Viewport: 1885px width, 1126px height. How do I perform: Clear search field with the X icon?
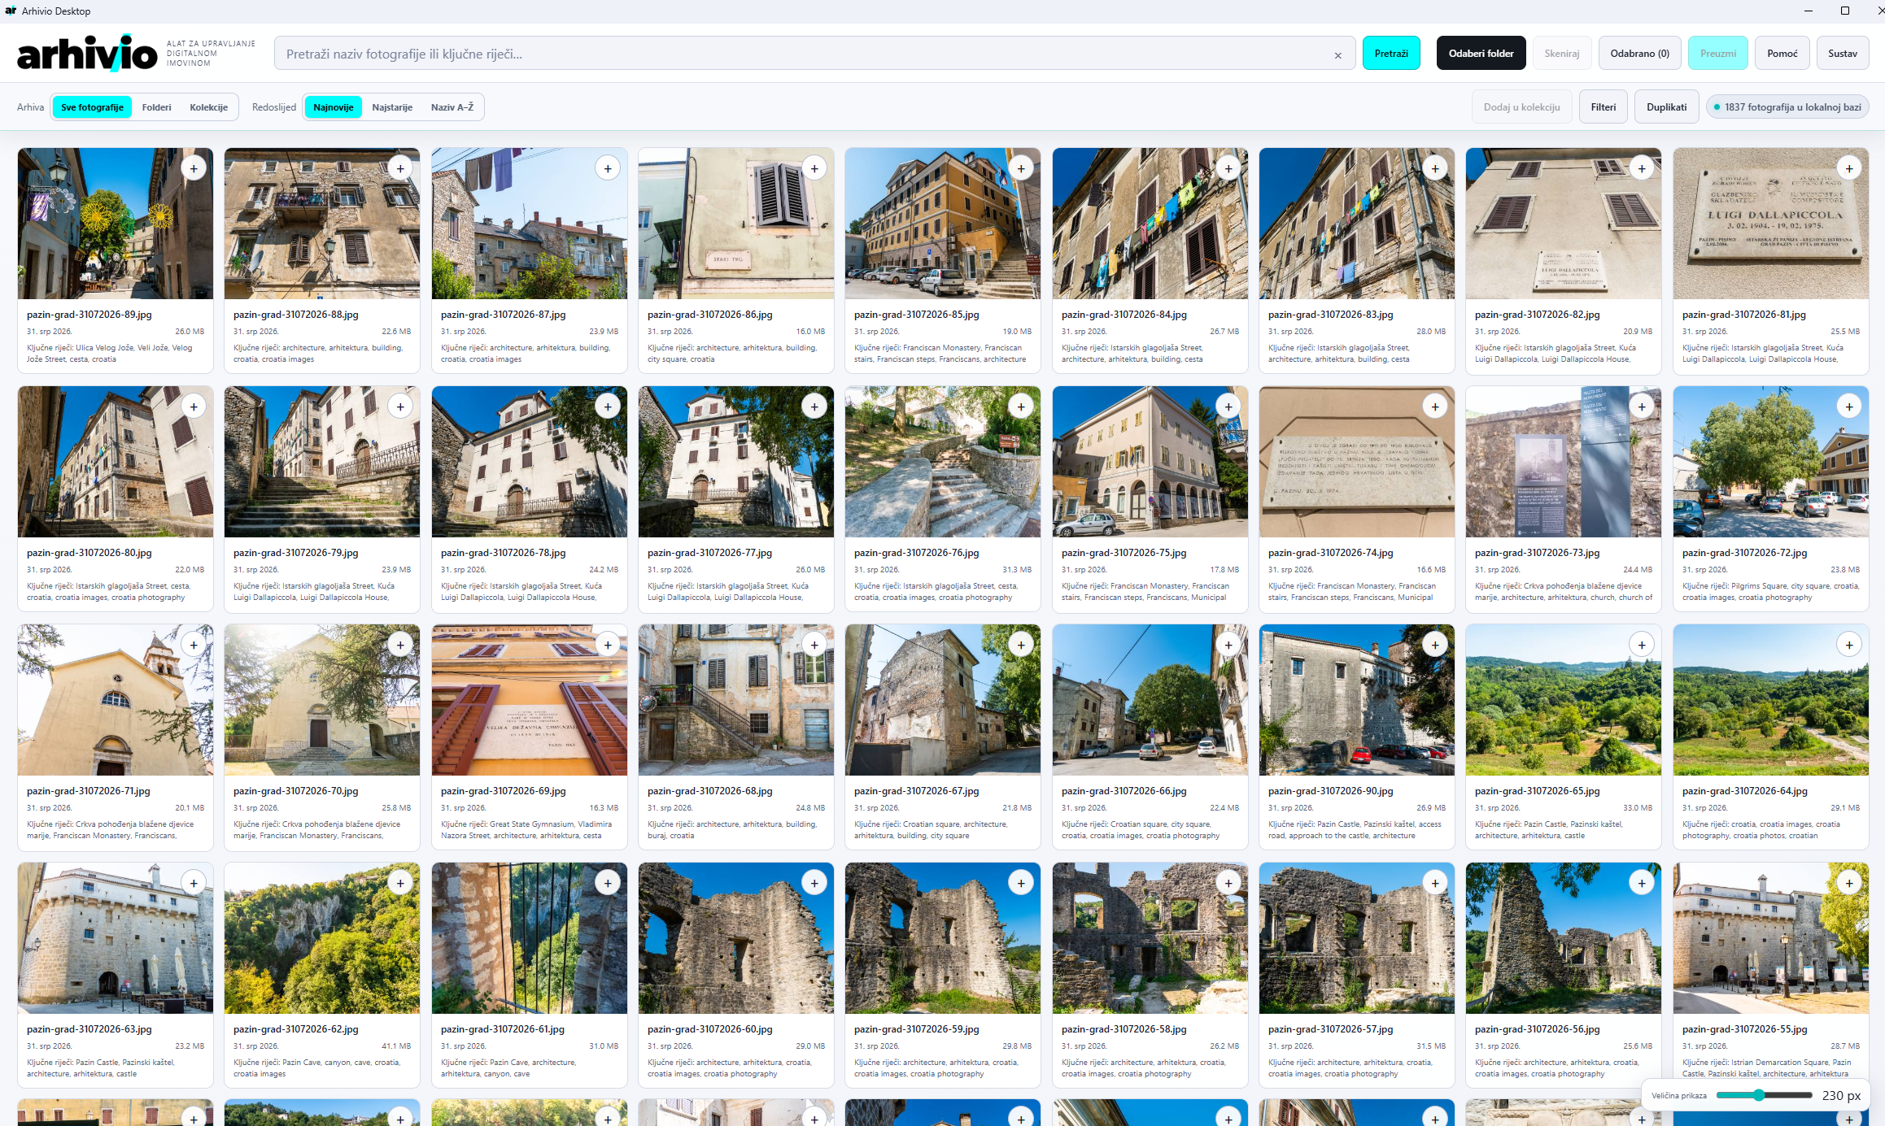[1337, 55]
